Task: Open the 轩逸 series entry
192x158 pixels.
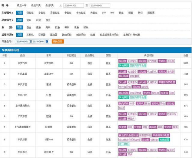Action: pos(49,95)
